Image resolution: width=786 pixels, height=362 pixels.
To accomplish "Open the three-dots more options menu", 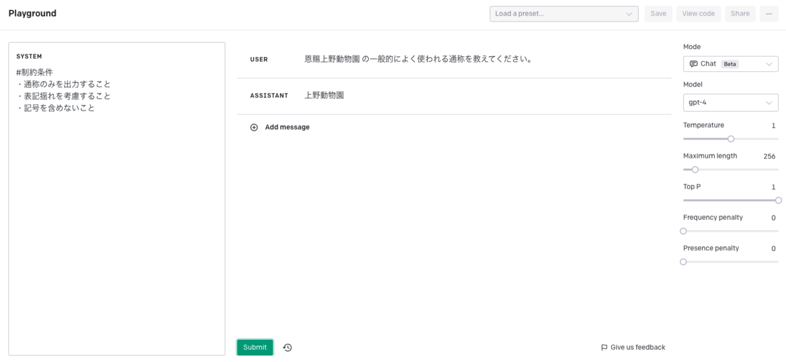I will tap(769, 14).
